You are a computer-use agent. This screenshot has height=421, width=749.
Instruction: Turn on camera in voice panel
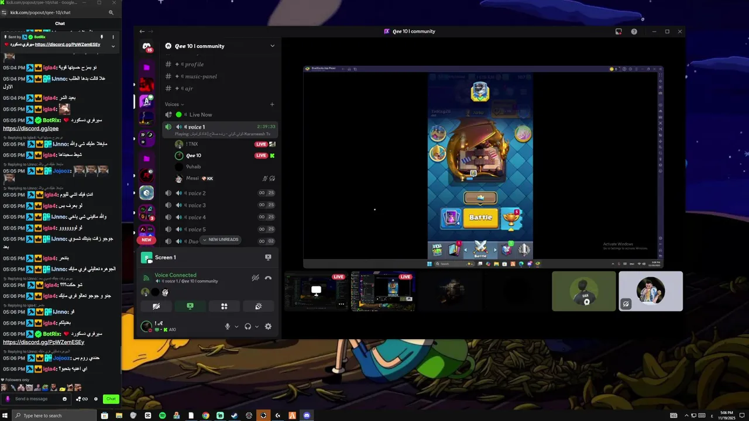(156, 306)
